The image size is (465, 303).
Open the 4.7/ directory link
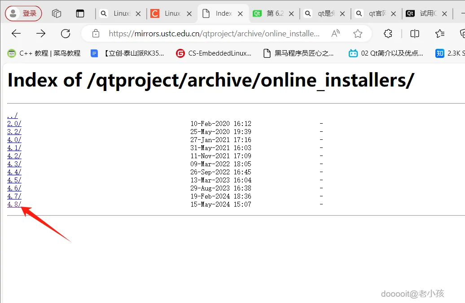coord(14,196)
